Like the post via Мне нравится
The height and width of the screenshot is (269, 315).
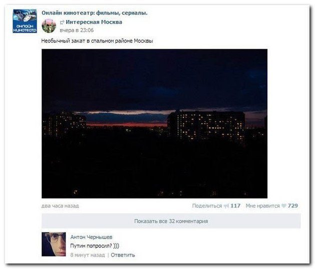(262, 206)
